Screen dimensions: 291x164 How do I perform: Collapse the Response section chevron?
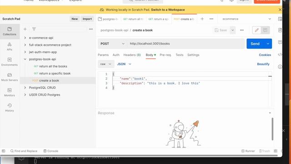(x=270, y=113)
